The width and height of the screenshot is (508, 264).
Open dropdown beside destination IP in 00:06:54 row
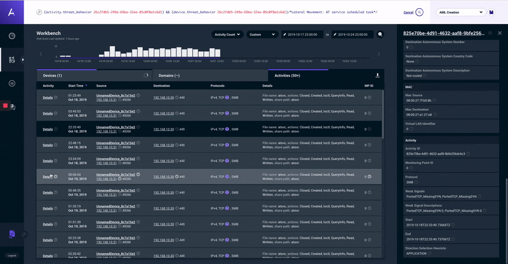[x=177, y=177]
